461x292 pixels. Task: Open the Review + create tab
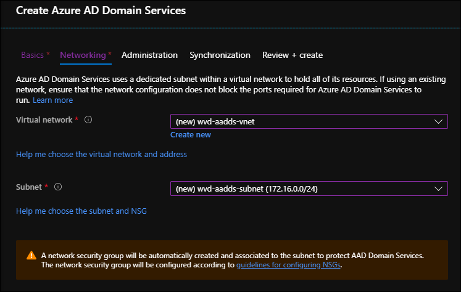click(293, 55)
